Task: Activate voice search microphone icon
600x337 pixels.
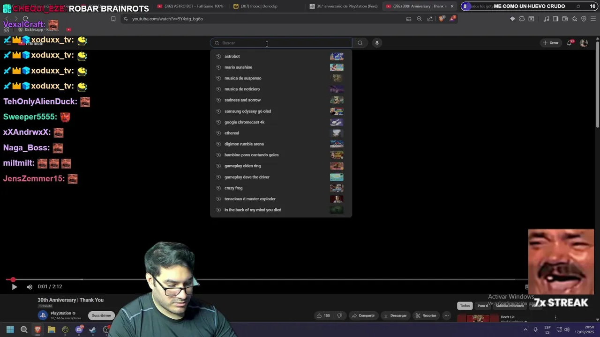Action: click(x=377, y=43)
